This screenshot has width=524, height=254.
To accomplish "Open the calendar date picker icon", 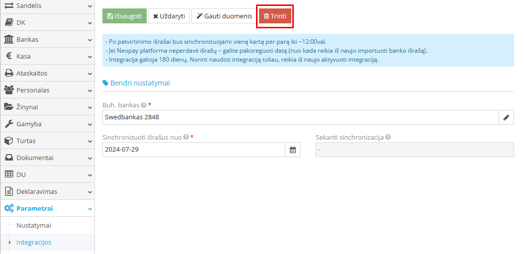I will (293, 150).
